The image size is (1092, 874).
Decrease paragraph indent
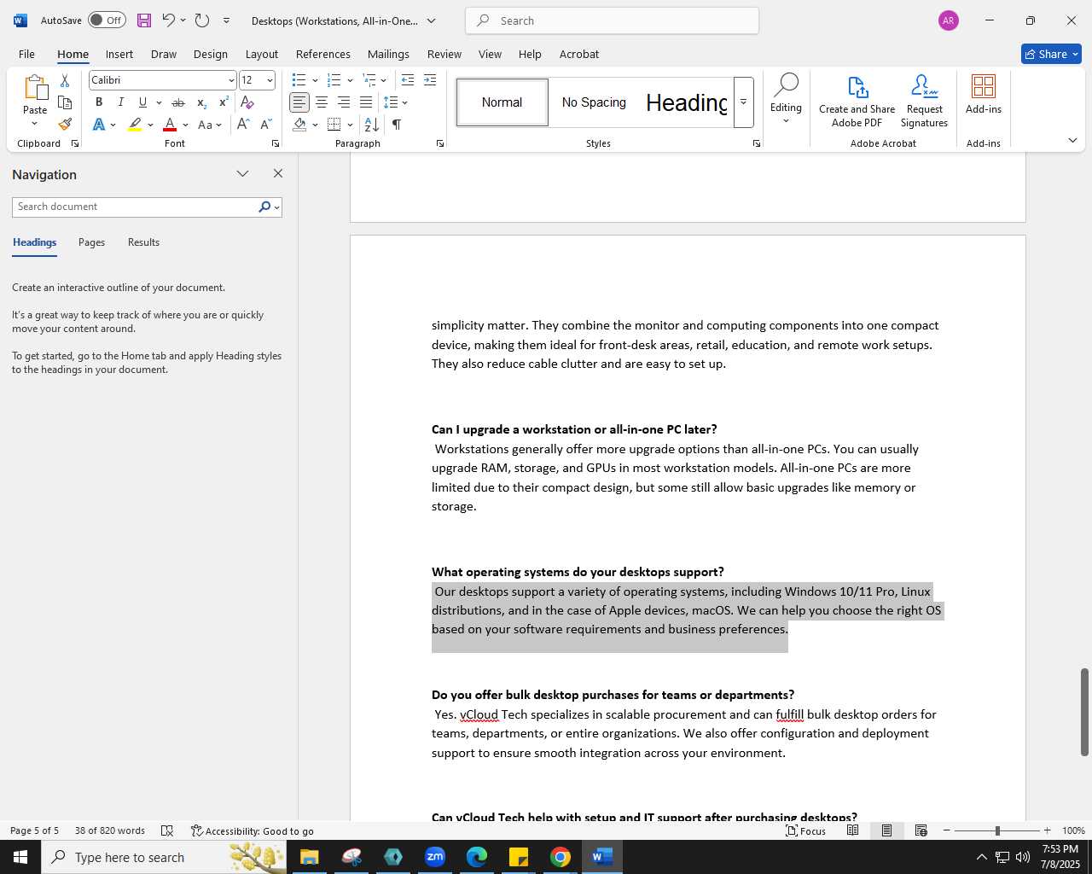(x=408, y=80)
